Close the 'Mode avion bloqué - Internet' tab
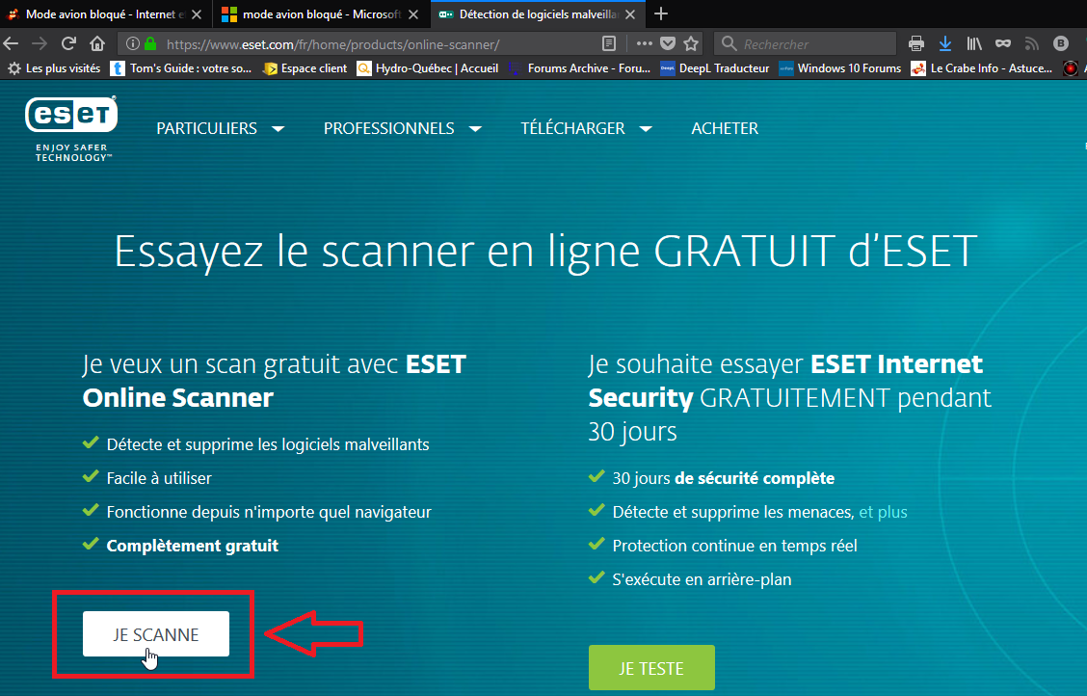The width and height of the screenshot is (1087, 696). coord(197,13)
